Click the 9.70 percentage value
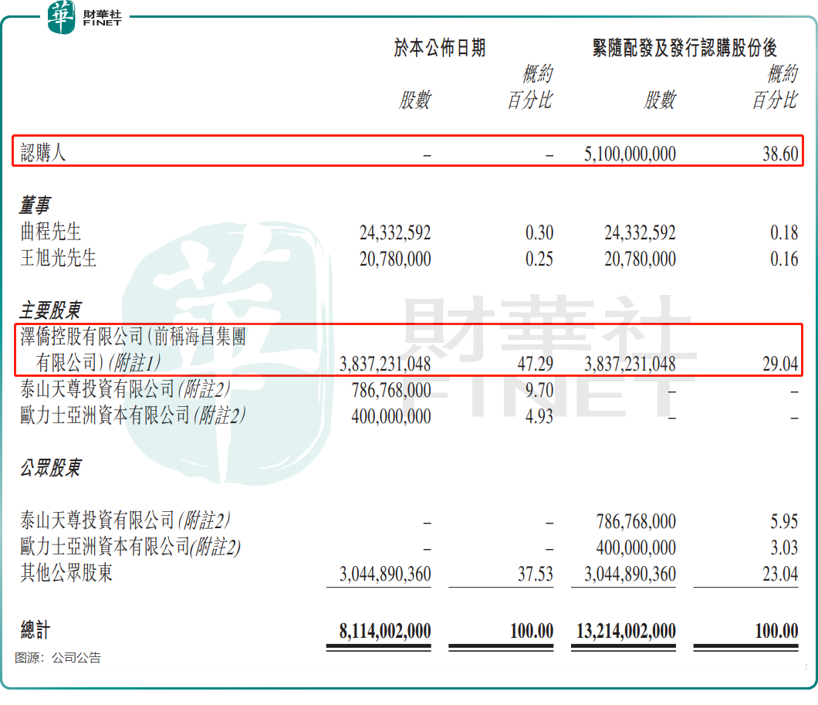The height and width of the screenshot is (705, 818). coord(539,390)
